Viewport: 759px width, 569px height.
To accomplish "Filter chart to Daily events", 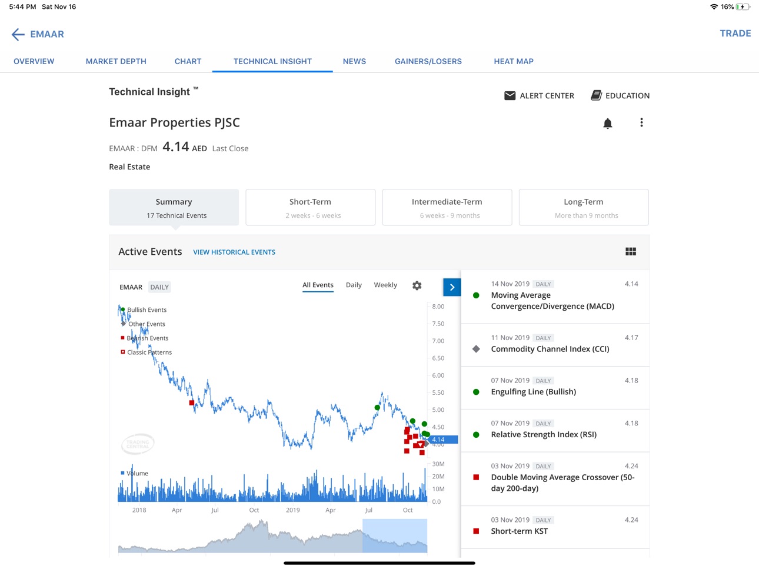I will tap(354, 285).
